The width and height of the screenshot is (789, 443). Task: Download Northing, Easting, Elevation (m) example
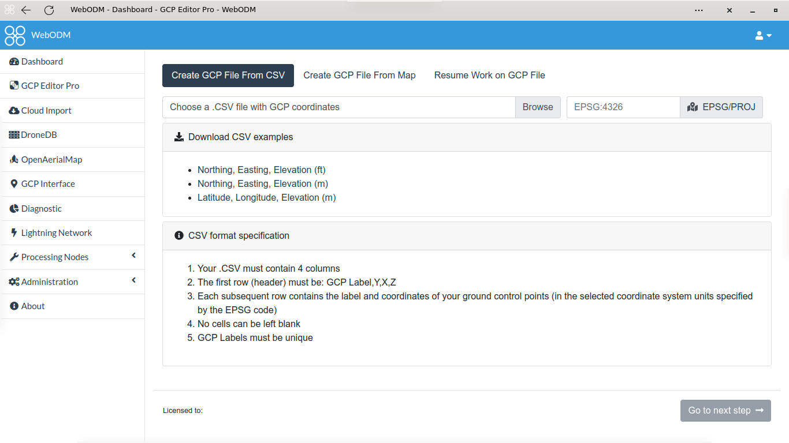point(263,184)
